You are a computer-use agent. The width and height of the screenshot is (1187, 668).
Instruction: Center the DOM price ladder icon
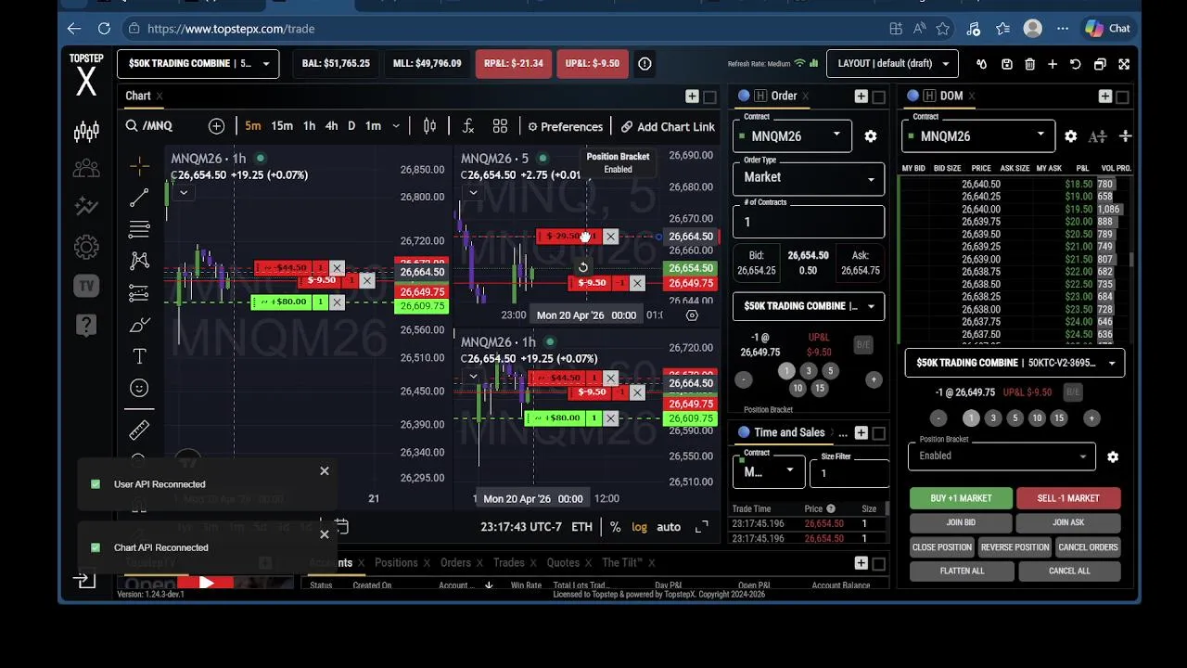point(1125,136)
